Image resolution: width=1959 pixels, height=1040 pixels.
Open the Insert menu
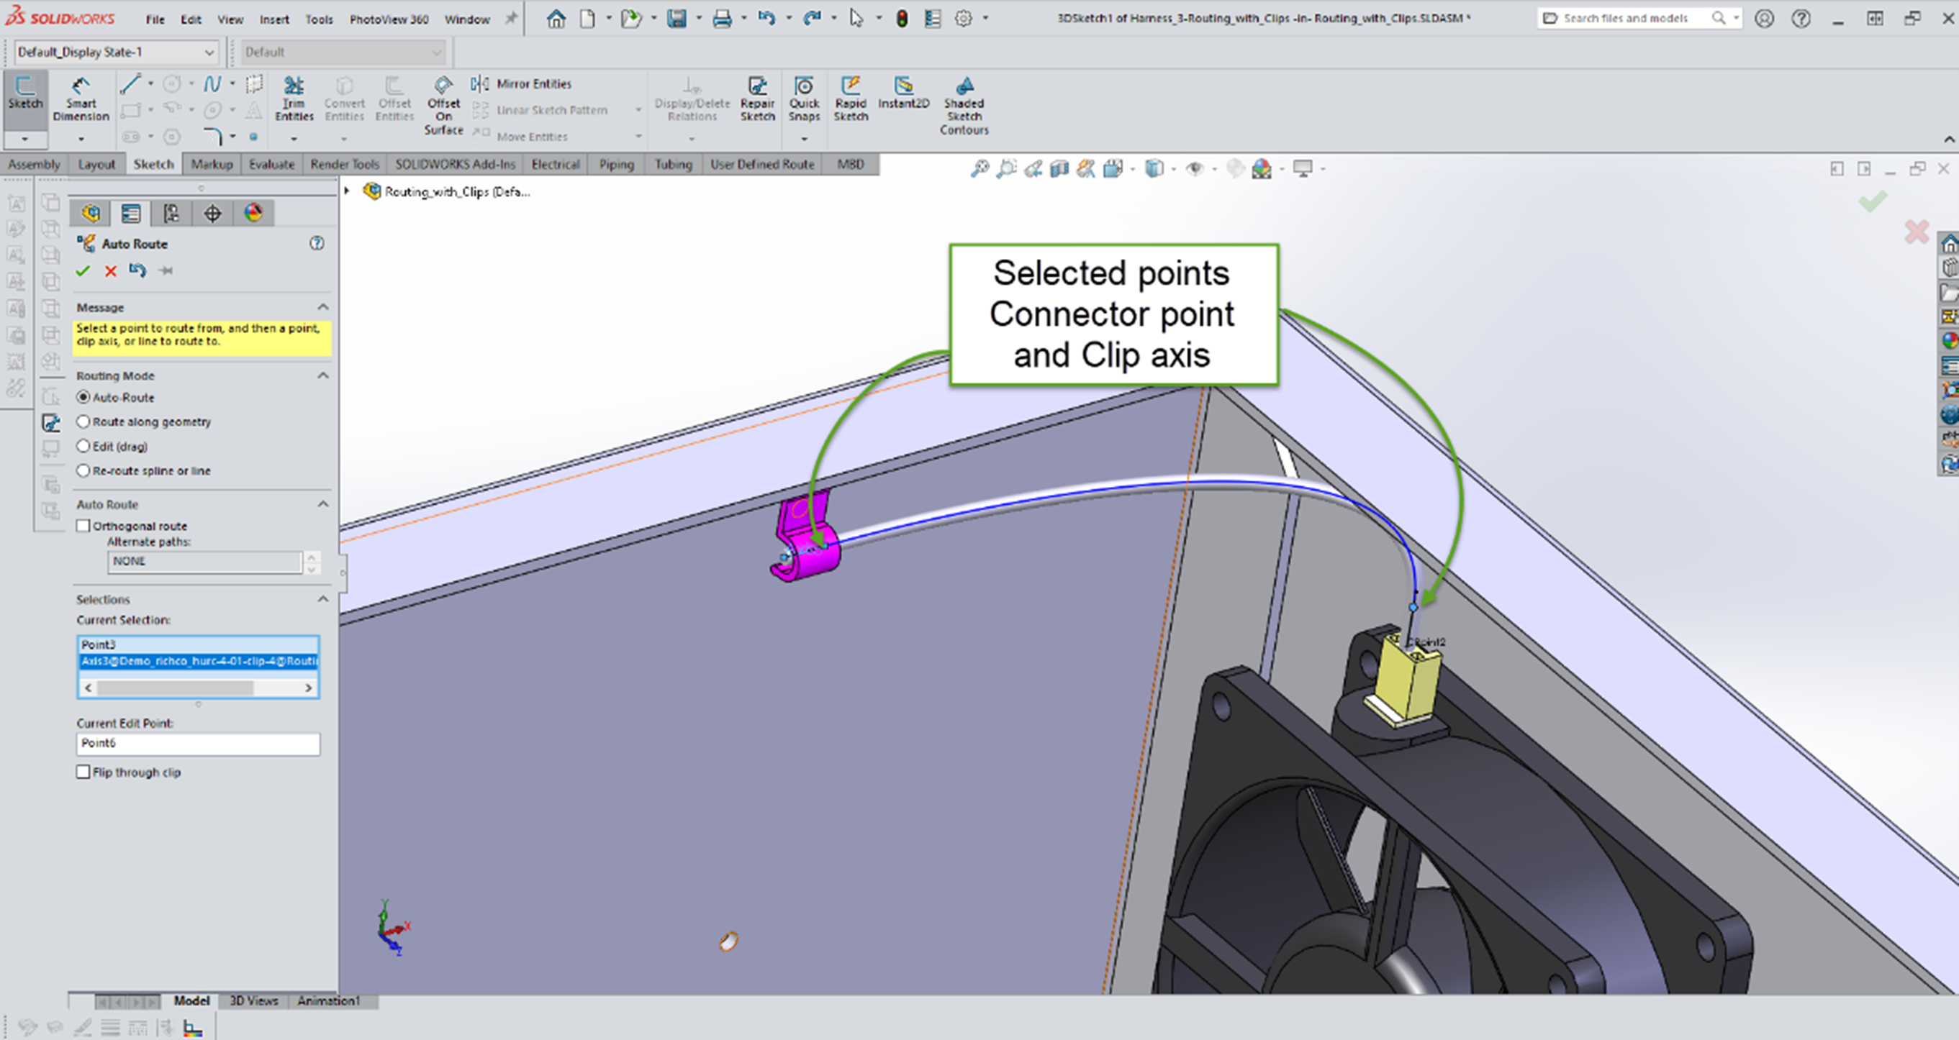pos(274,19)
